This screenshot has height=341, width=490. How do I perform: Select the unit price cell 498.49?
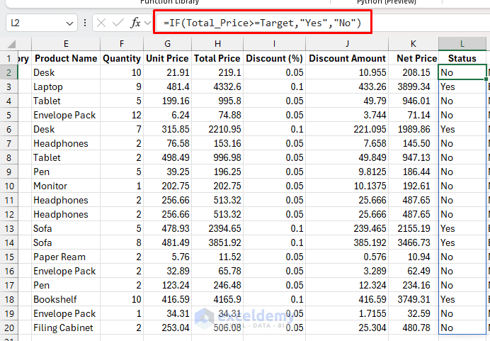pos(168,157)
